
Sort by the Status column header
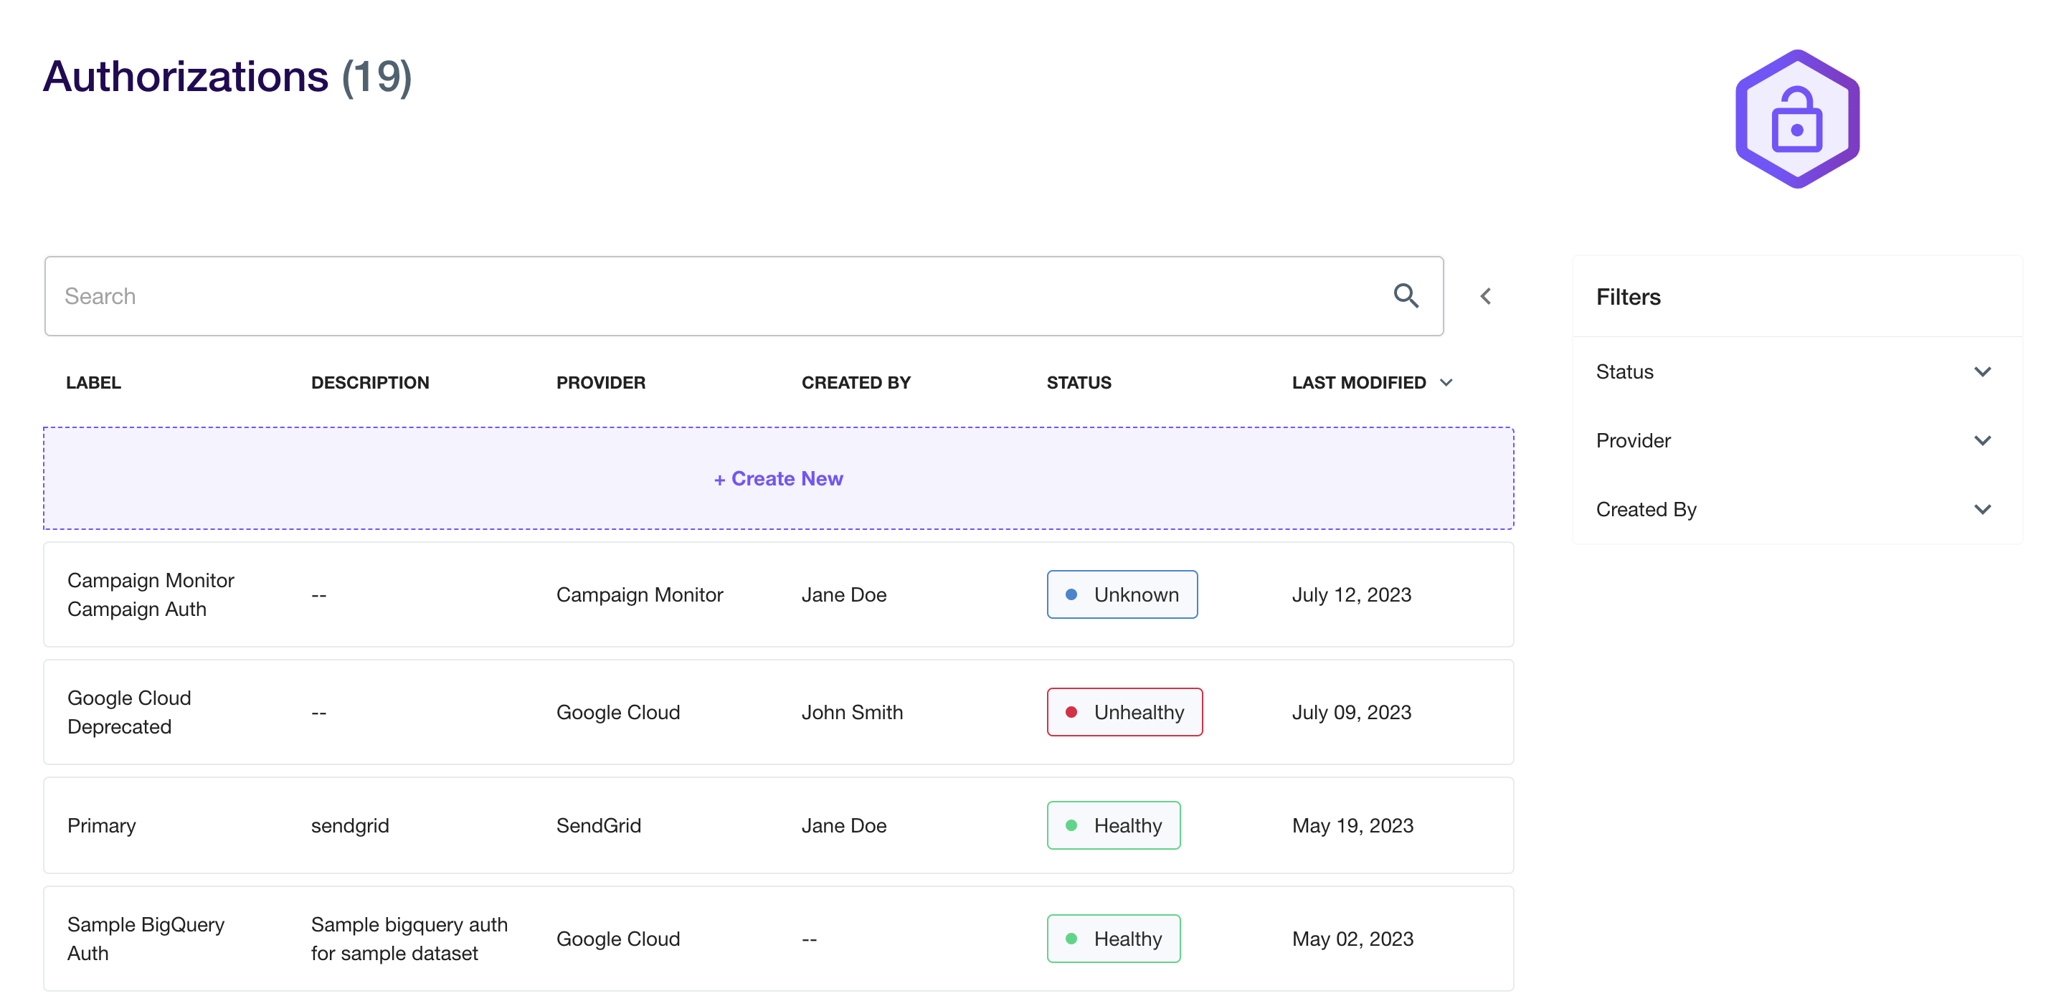click(x=1079, y=382)
